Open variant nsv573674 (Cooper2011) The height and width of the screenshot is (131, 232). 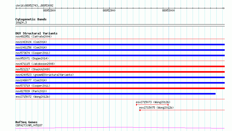tap(33, 53)
